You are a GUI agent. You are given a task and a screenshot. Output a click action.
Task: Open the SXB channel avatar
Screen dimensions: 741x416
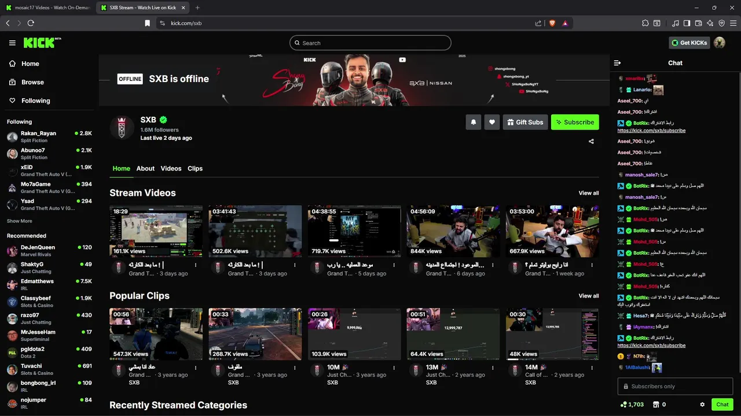[122, 128]
